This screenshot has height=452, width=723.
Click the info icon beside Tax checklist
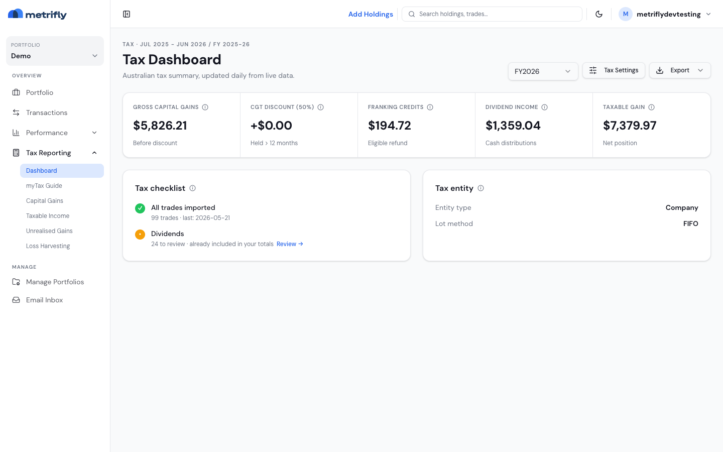192,188
